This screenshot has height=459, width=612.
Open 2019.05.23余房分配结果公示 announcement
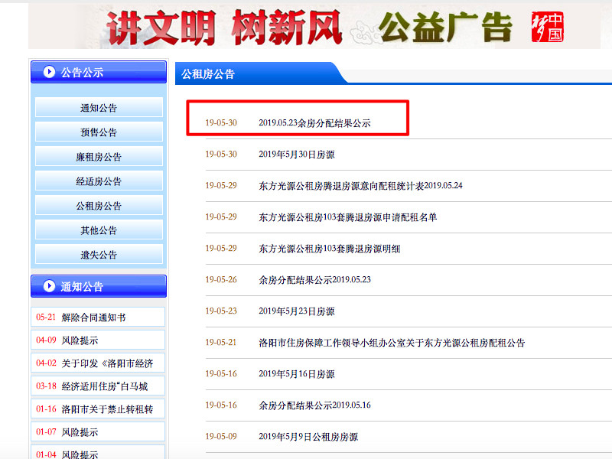(x=314, y=122)
